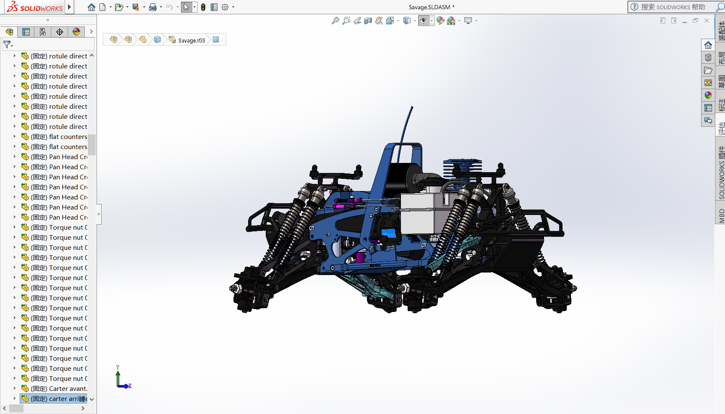The height and width of the screenshot is (414, 725).
Task: Show more manager tabs via chevron
Action: pos(91,31)
